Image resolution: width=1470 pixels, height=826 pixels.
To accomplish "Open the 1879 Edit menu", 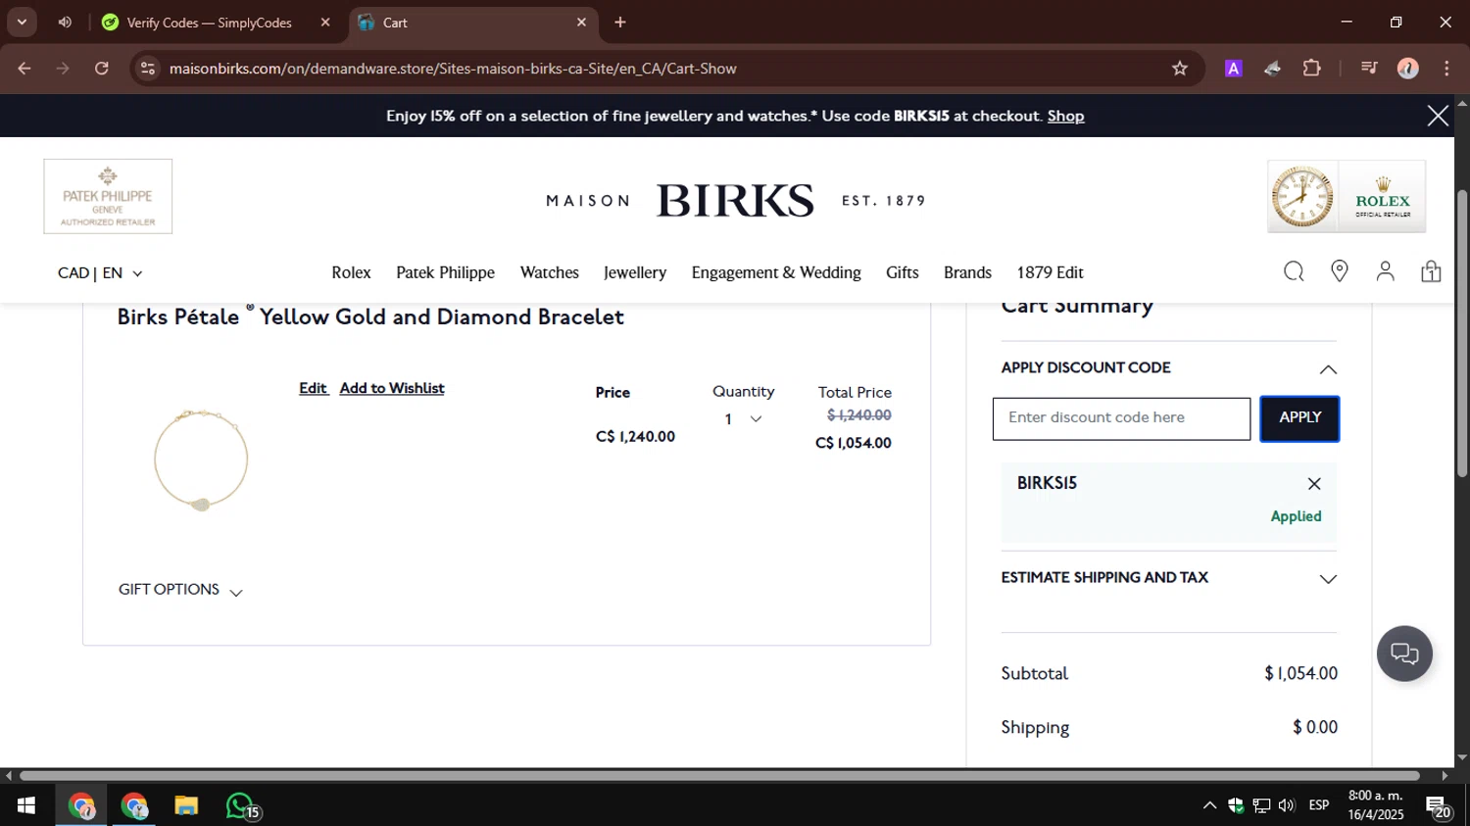I will [x=1050, y=272].
